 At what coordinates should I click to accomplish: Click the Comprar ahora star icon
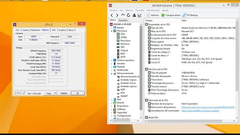(x=163, y=15)
